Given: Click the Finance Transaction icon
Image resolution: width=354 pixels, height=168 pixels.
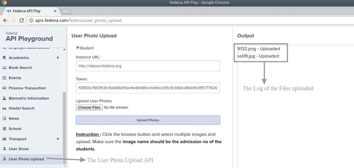Looking at the screenshot, I should 4,88.
